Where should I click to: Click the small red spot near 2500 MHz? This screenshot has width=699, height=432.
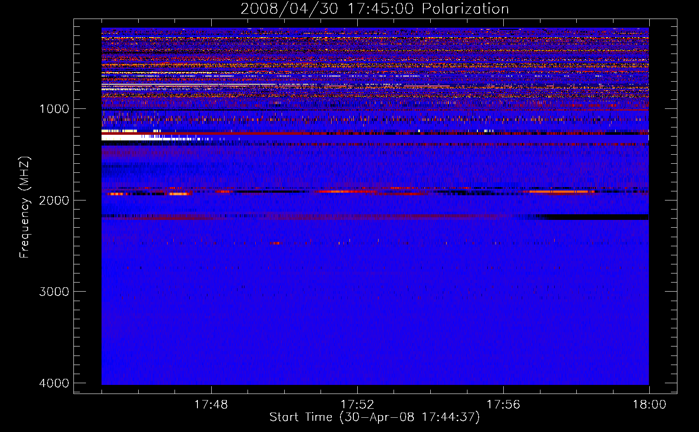tap(275, 243)
